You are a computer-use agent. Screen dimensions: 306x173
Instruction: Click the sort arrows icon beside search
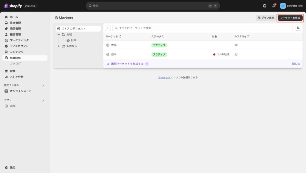point(298,28)
